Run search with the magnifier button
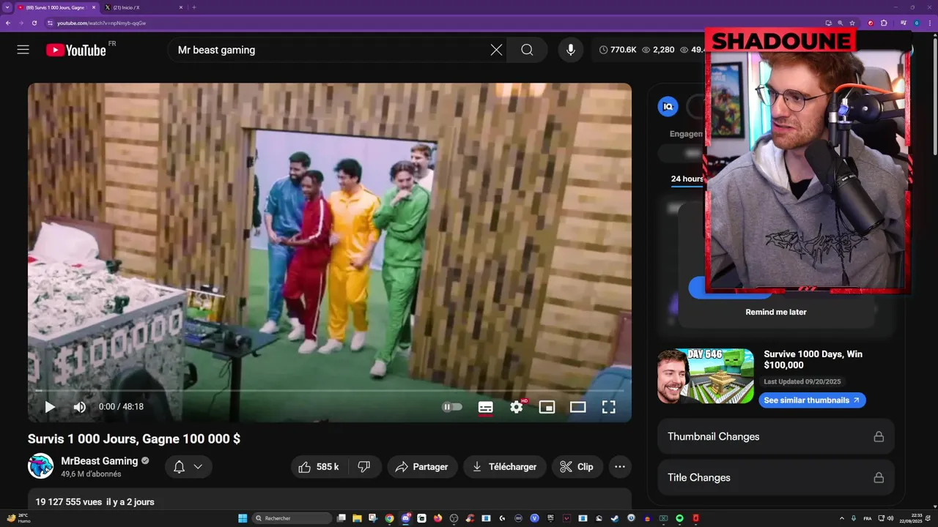The width and height of the screenshot is (938, 527). 527,50
